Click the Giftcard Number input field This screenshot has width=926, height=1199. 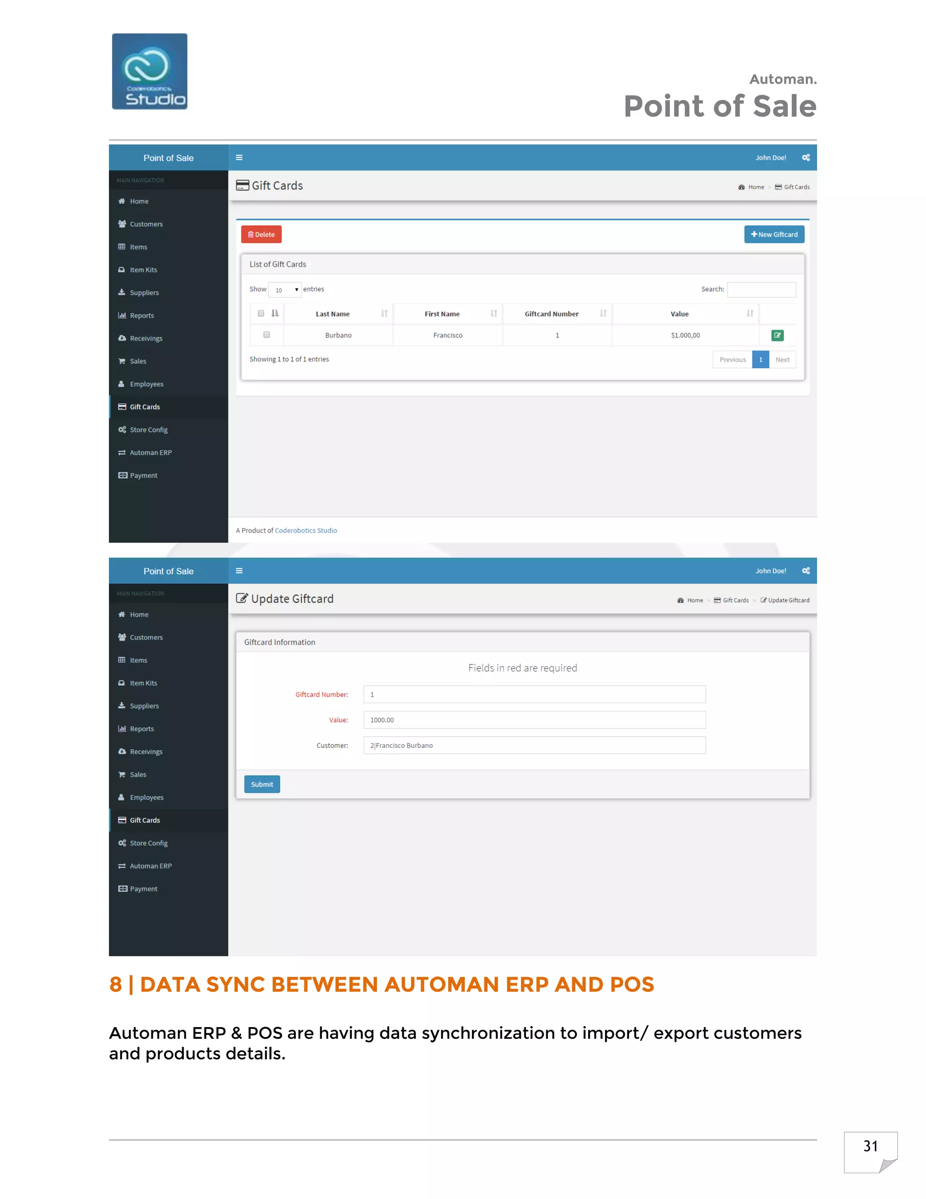pos(534,695)
